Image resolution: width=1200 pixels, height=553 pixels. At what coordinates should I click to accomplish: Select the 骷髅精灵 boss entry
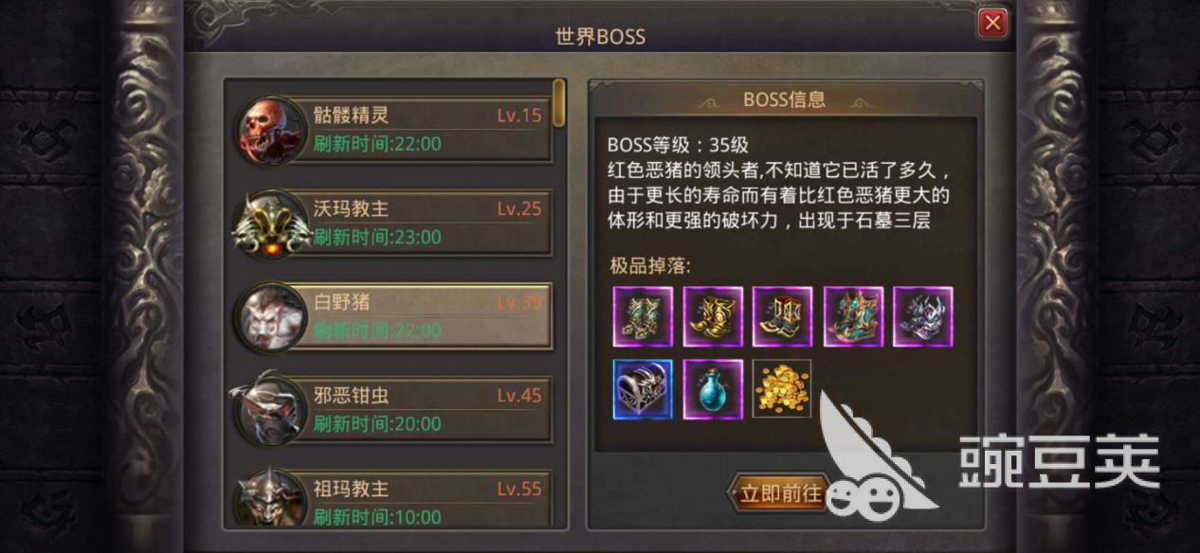[394, 130]
